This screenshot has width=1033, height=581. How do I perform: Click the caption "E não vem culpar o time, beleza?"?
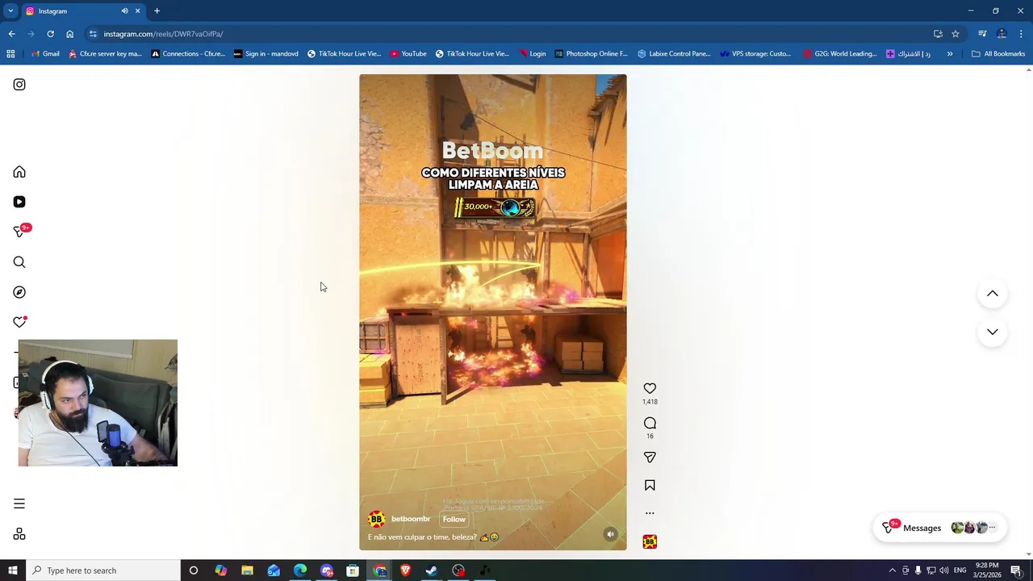(x=422, y=537)
